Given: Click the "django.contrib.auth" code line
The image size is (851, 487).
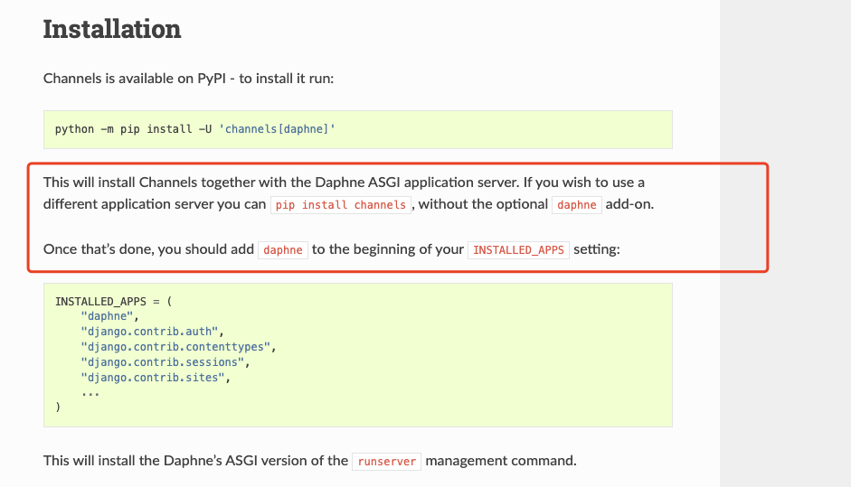Looking at the screenshot, I should 149,332.
